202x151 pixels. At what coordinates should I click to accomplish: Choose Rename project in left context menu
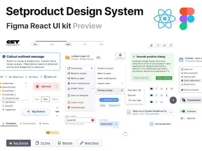pyautogui.click(x=80, y=73)
